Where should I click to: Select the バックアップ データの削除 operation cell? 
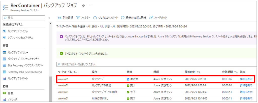[x=105, y=92]
